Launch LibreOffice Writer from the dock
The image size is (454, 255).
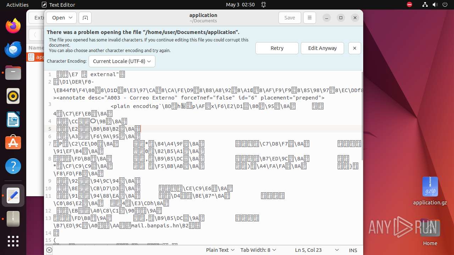click(x=13, y=119)
